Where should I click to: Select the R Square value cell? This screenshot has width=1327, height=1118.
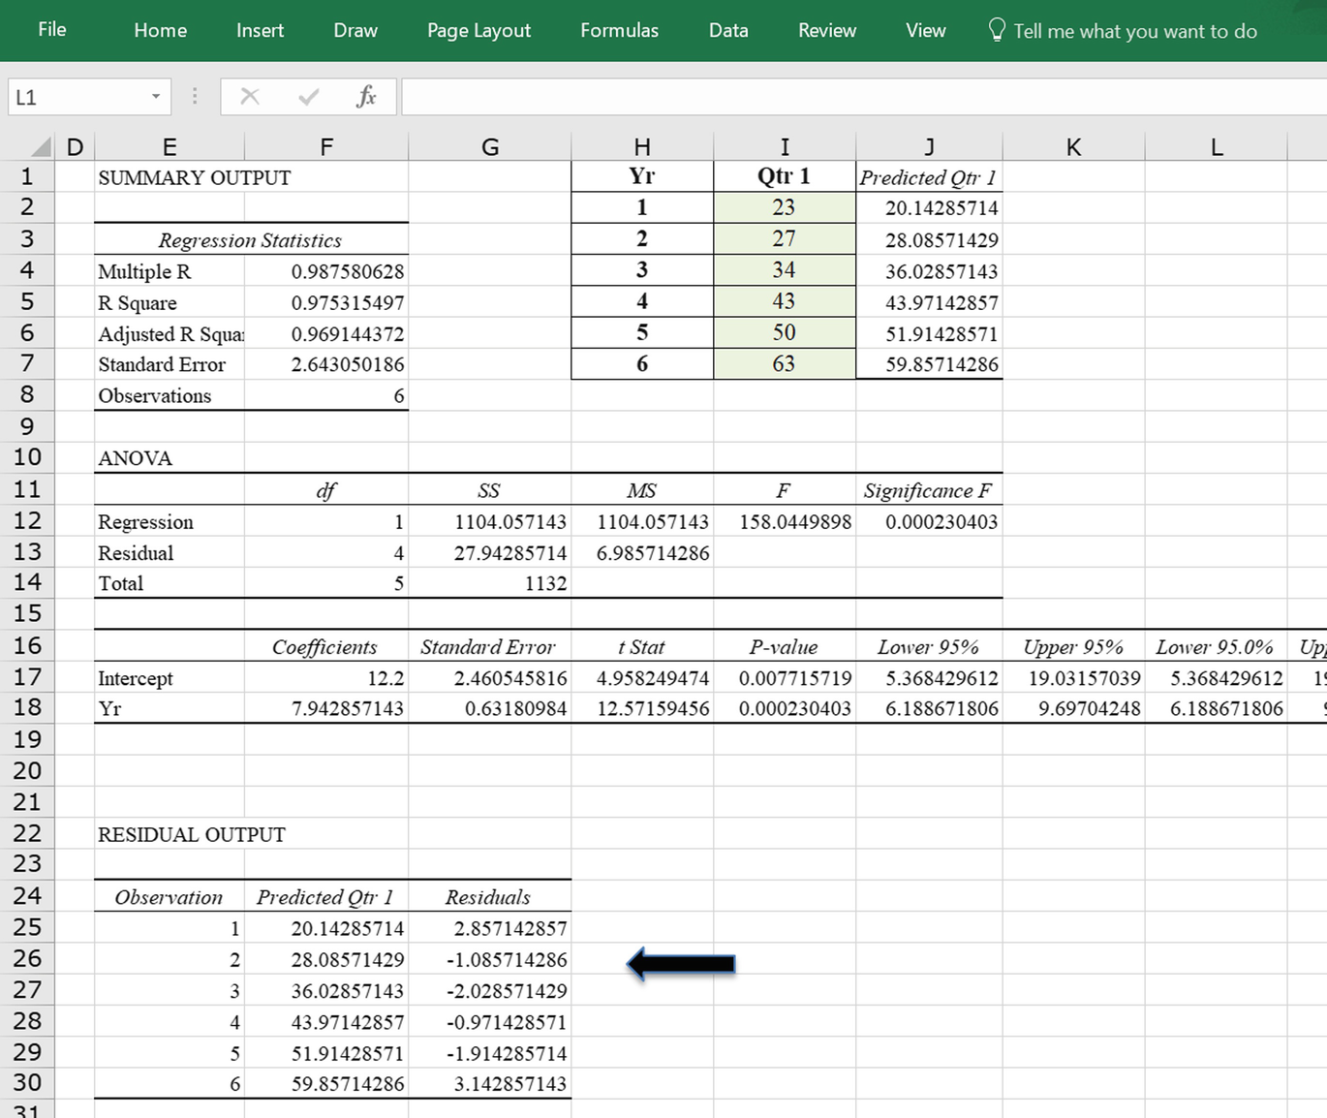(326, 302)
